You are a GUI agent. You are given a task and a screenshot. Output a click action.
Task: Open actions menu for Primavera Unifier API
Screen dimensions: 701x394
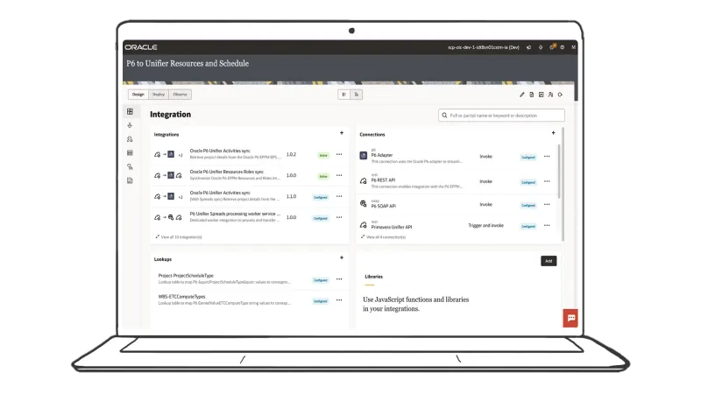[547, 226]
